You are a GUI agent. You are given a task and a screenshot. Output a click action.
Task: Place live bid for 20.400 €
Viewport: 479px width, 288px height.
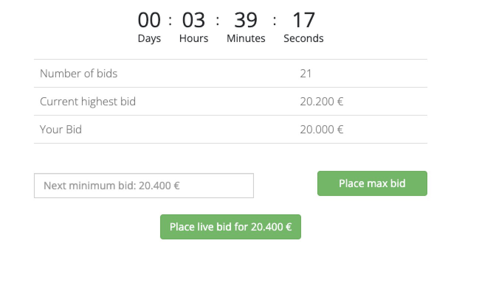tap(230, 227)
